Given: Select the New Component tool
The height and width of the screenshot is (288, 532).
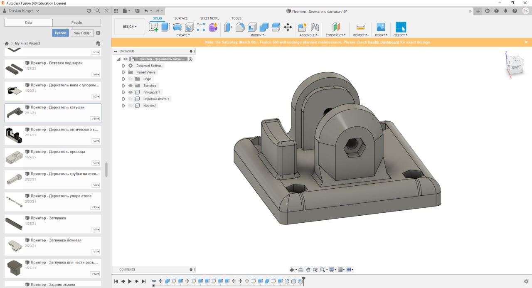Looking at the screenshot, I should click(303, 27).
